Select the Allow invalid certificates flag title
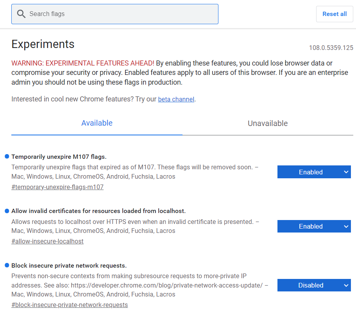The width and height of the screenshot is (356, 316). 98,211
